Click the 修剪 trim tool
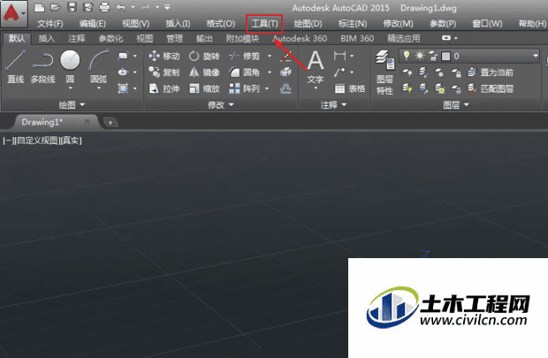Screen dimensions: 548x358 (x=245, y=56)
